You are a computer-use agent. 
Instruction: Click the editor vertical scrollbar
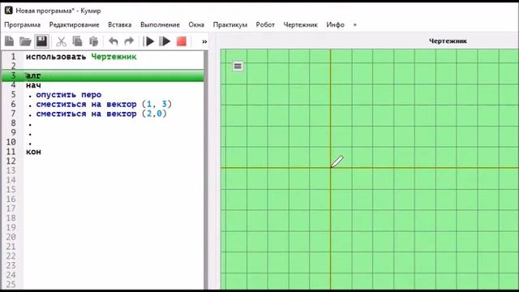tap(206, 170)
